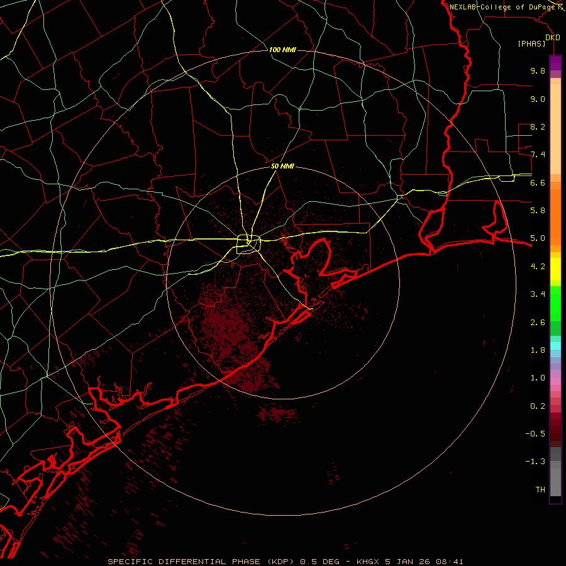
Task: Click the 0.2 legend value
Action: point(538,406)
